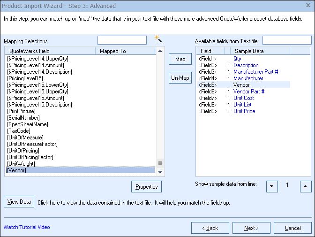Open the Watch Tutorial Video link

pos(27,228)
